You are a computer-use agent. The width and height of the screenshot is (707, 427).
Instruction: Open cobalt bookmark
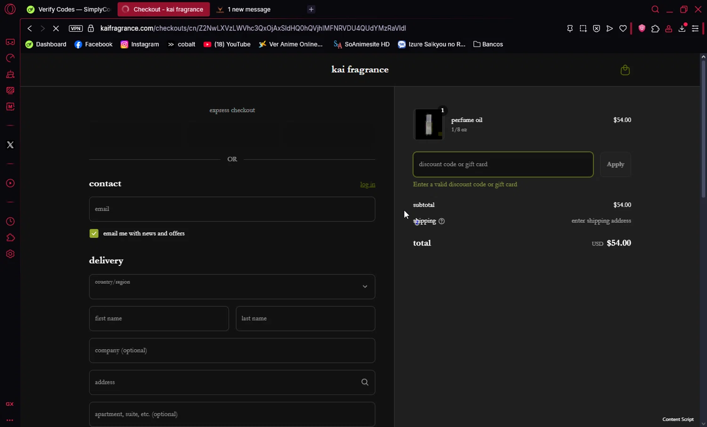[x=181, y=44]
